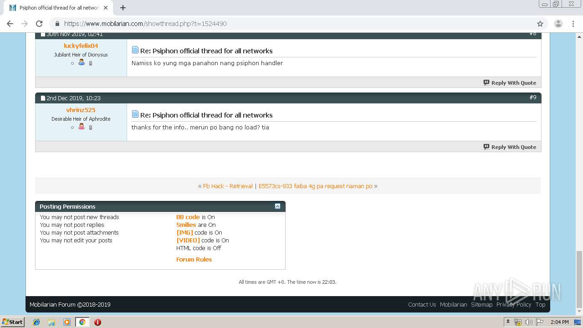Screen dimensions: 583x328
Task: Click luckyfelix04's mobile device icon
Action: coord(90,63)
